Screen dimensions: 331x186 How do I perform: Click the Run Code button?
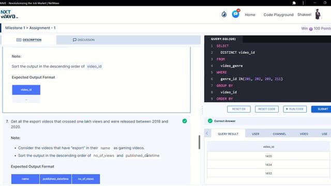[295, 109]
